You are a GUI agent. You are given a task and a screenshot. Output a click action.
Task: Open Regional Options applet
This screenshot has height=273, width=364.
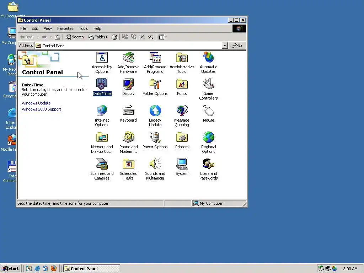(208, 143)
